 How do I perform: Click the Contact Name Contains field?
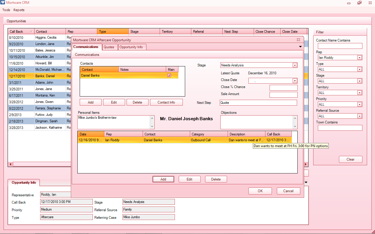[x=340, y=46]
